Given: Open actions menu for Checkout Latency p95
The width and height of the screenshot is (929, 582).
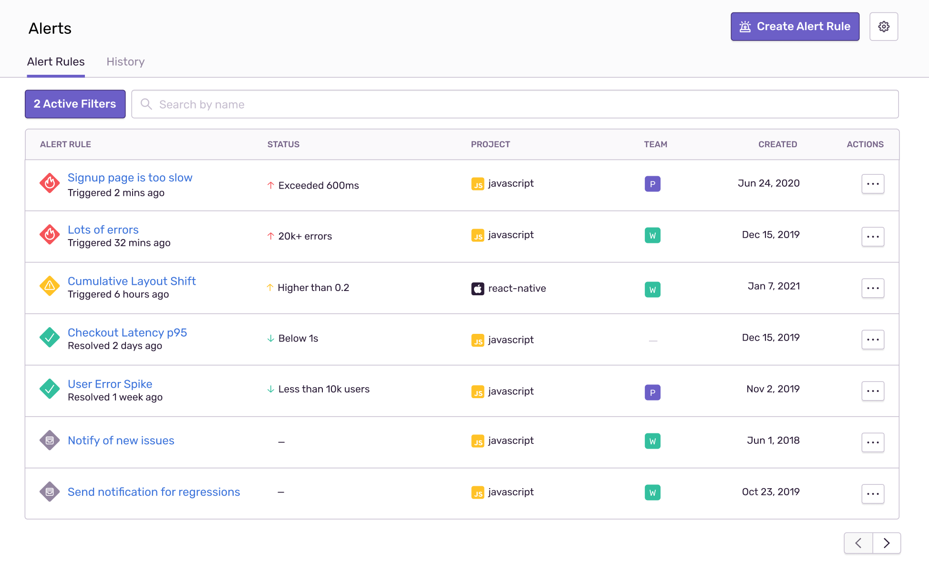Looking at the screenshot, I should click(x=872, y=339).
